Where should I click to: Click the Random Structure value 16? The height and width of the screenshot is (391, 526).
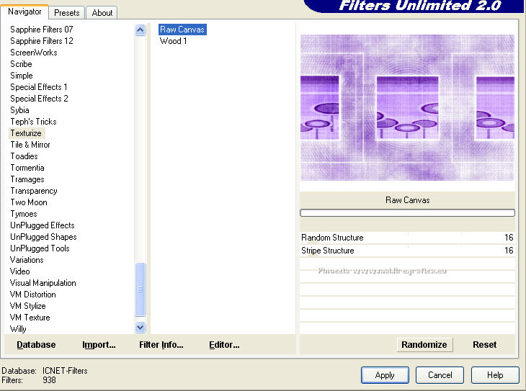[x=509, y=238]
